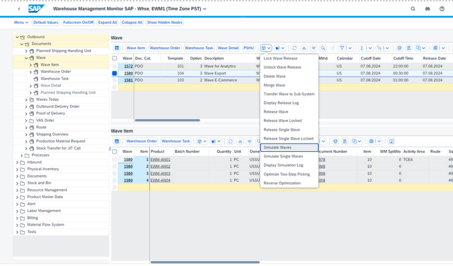The image size is (453, 266).
Task: Choose Merge Wave menu entry
Action: [274, 85]
